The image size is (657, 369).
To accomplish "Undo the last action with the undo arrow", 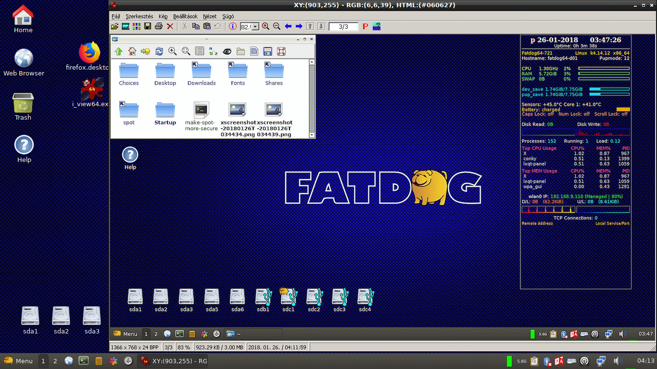I will [x=218, y=26].
